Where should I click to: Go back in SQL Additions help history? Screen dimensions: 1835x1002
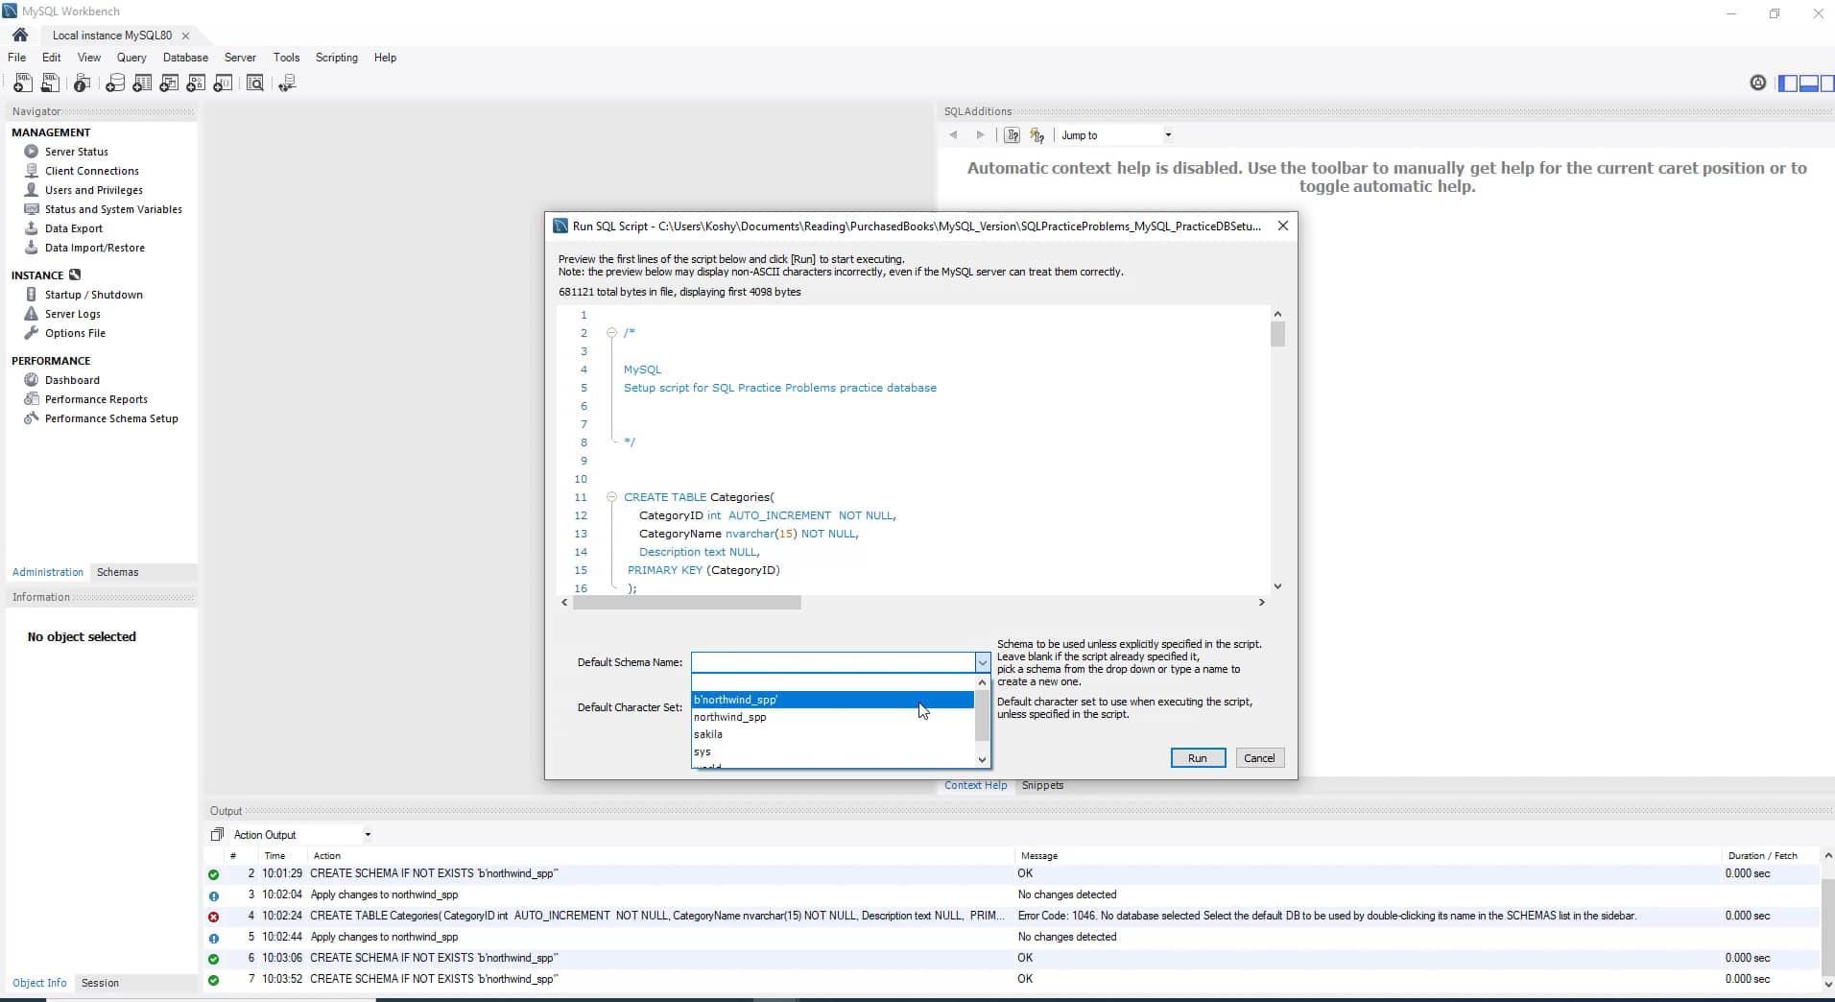[953, 135]
